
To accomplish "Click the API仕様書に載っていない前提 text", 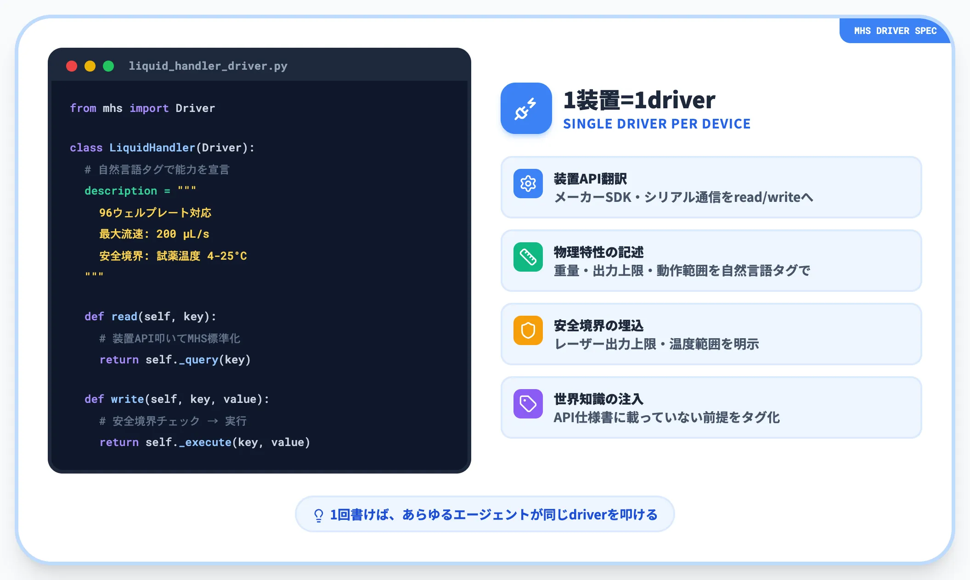I will (667, 417).
